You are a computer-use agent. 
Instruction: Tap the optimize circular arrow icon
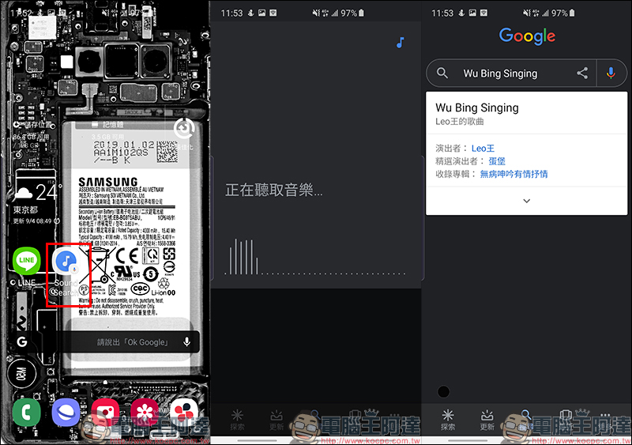(x=184, y=129)
